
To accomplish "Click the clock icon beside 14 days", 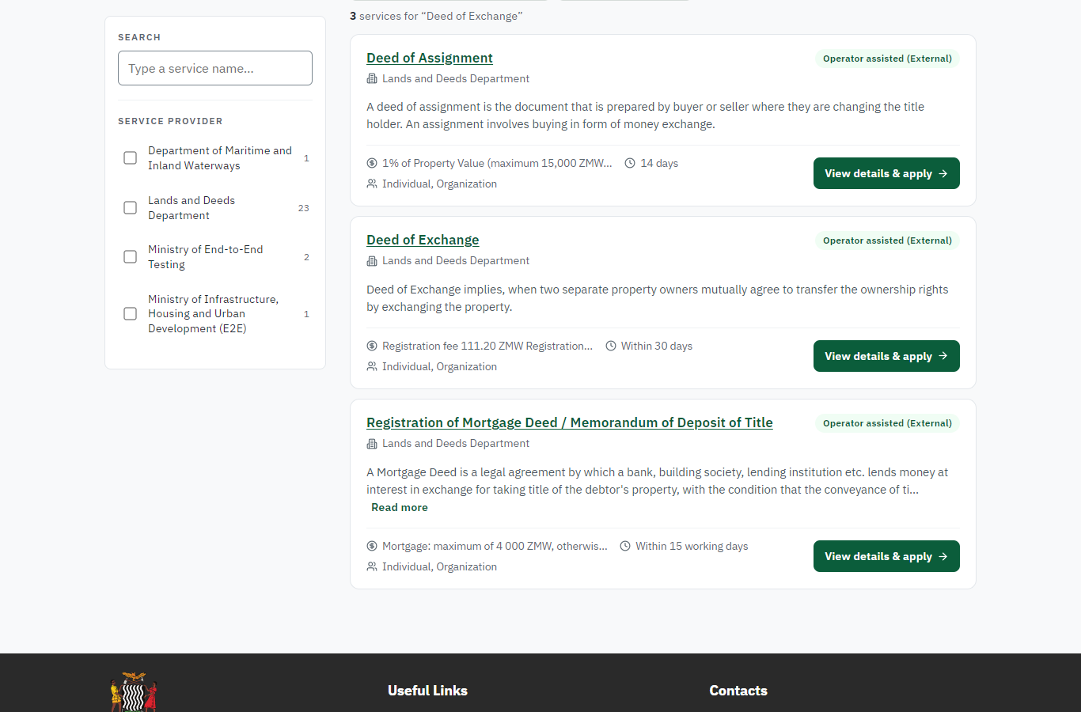I will click(x=630, y=164).
